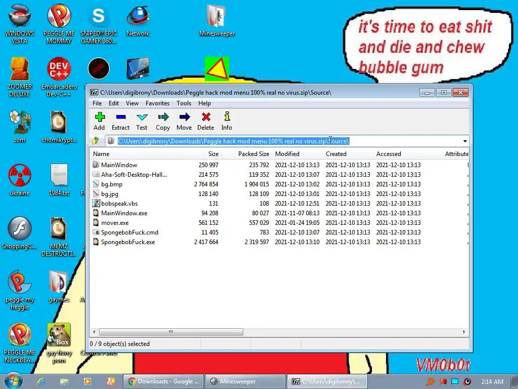Click the Windows Start orb
The image size is (518, 389).
14,381
